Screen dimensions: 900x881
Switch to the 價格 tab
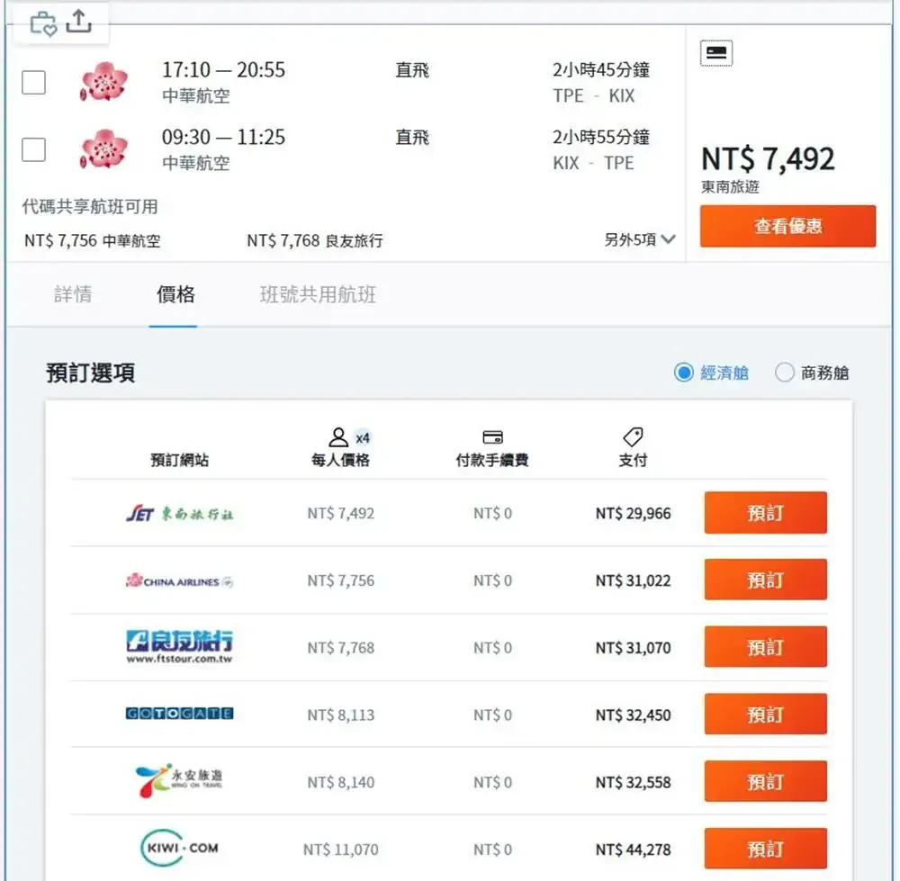coord(175,294)
